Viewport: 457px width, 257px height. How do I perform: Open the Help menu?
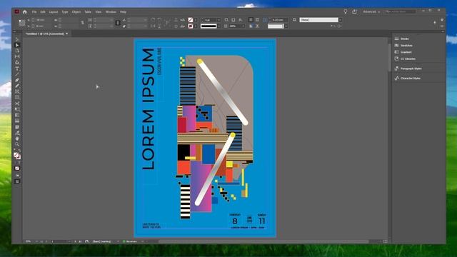[x=123, y=12]
